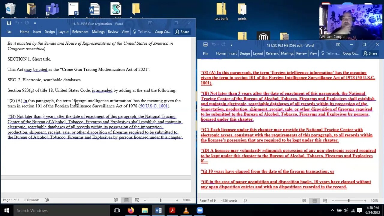The image size is (384, 216).
Task: Open VLC media player from taskbar
Action: point(186,211)
